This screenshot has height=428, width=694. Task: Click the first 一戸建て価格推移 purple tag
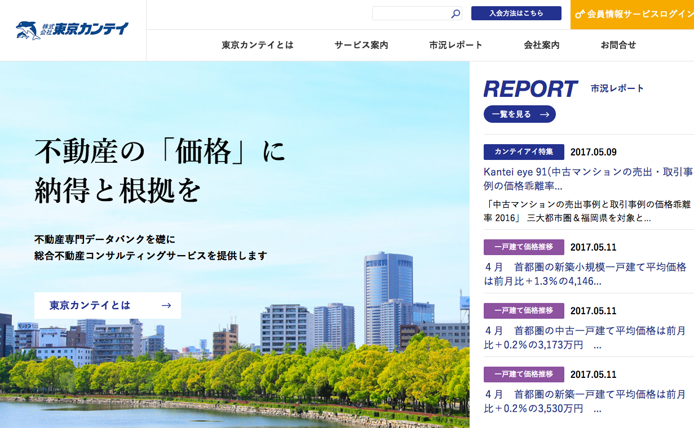pyautogui.click(x=524, y=247)
